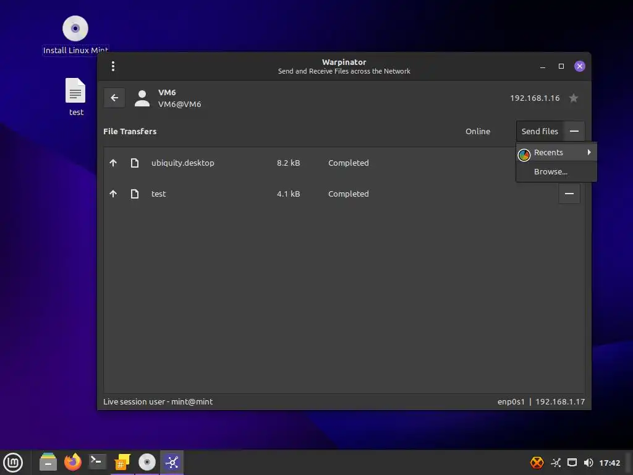This screenshot has height=475, width=633.
Task: Click the Warpinator title bar text
Action: click(344, 62)
